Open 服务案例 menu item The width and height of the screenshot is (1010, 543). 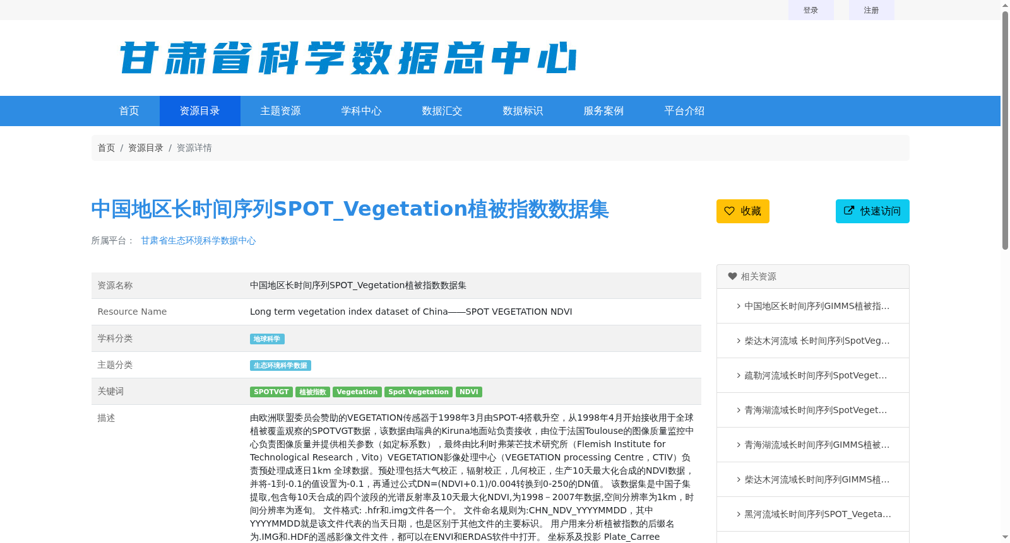click(603, 111)
